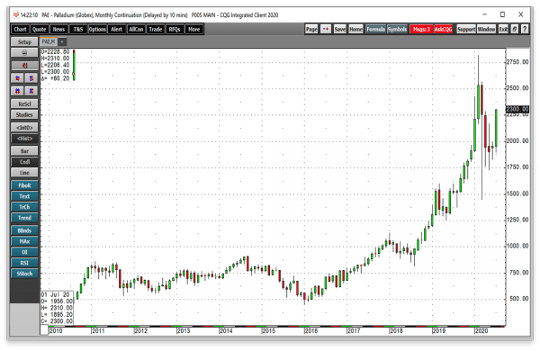
Task: Add the BBnds Bollinger Bands study
Action: coord(24,230)
